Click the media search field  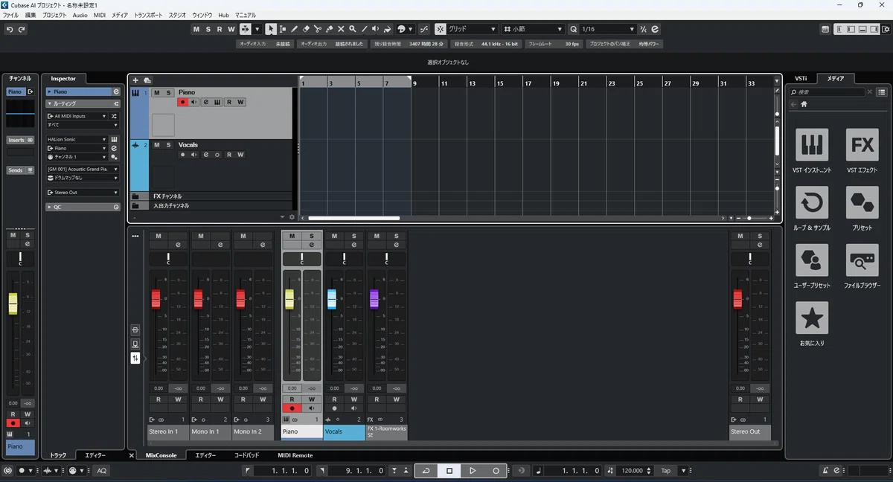pos(828,92)
